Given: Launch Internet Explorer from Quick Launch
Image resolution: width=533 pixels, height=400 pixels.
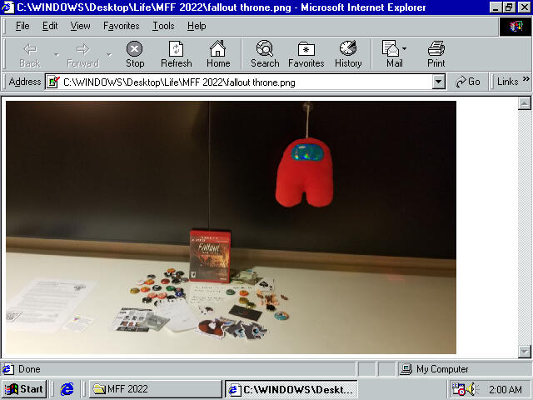Looking at the screenshot, I should (x=67, y=389).
